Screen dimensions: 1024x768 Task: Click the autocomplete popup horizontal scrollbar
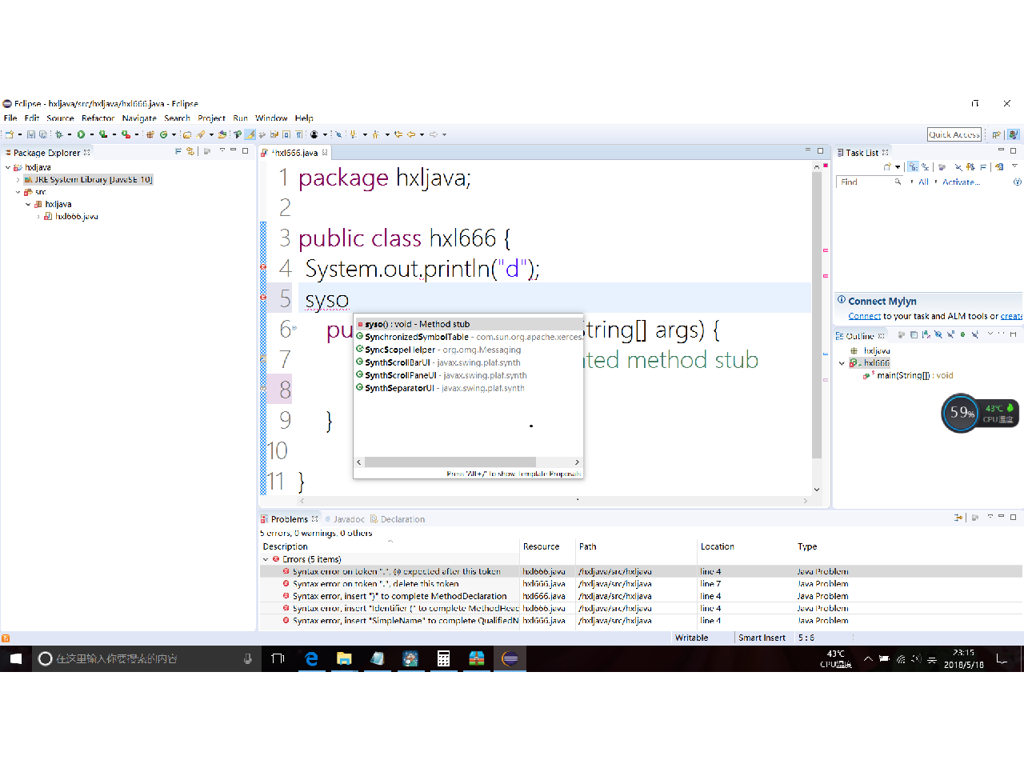(450, 462)
